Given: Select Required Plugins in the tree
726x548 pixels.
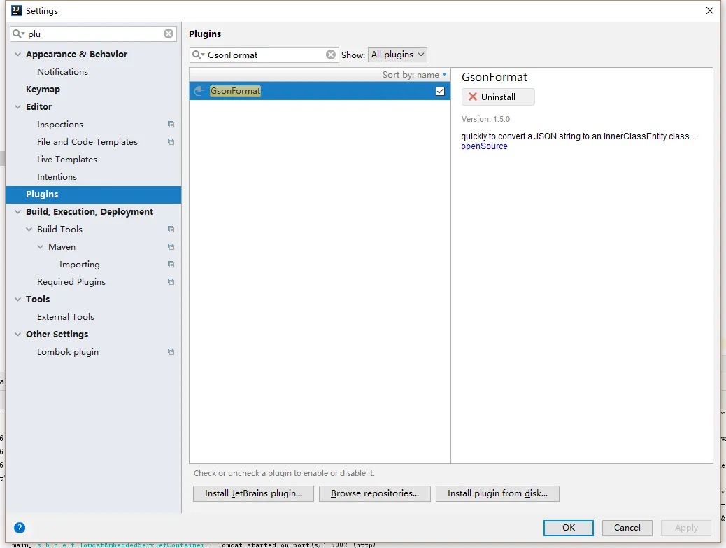Looking at the screenshot, I should coord(71,281).
